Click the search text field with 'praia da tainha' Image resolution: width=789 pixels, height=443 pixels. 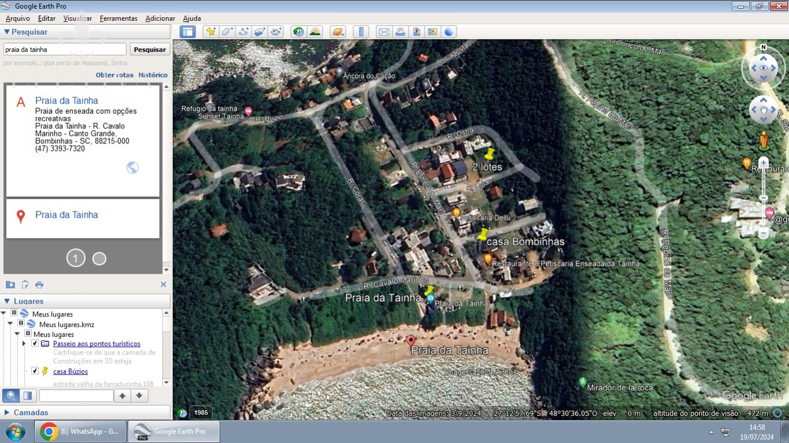(65, 50)
